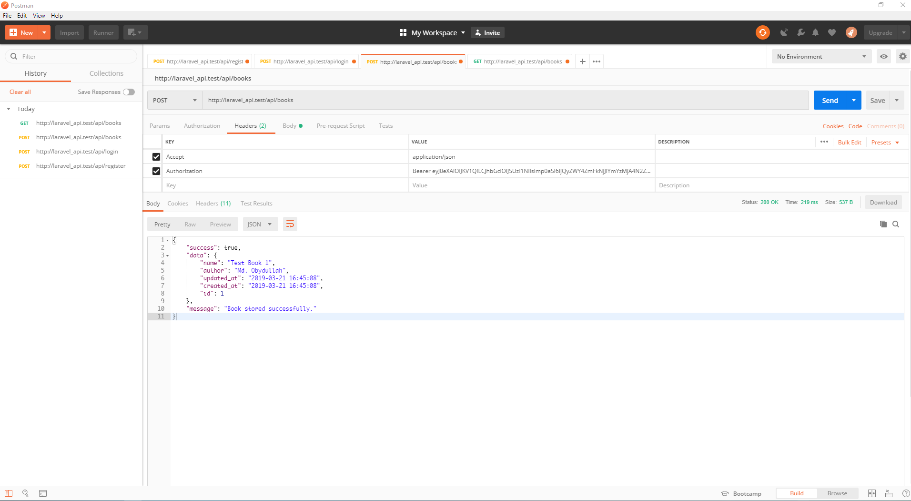Switch to Browse mode

(837, 493)
